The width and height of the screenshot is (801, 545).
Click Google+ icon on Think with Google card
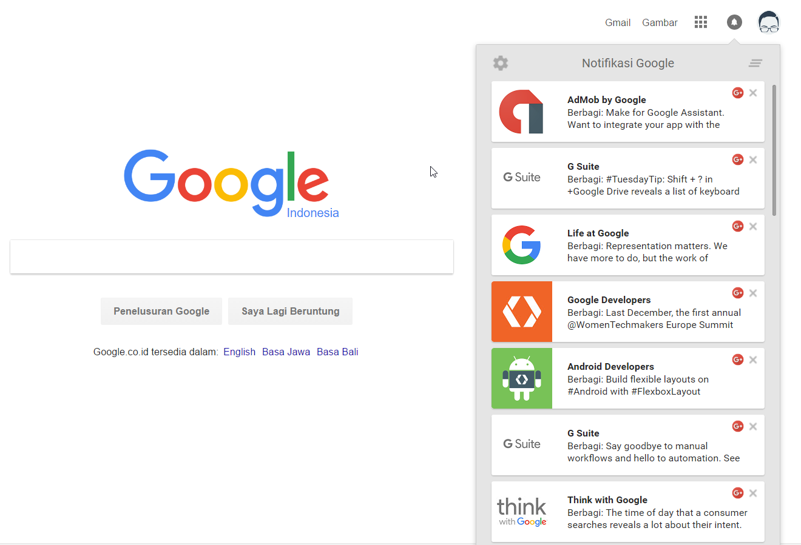pos(738,493)
